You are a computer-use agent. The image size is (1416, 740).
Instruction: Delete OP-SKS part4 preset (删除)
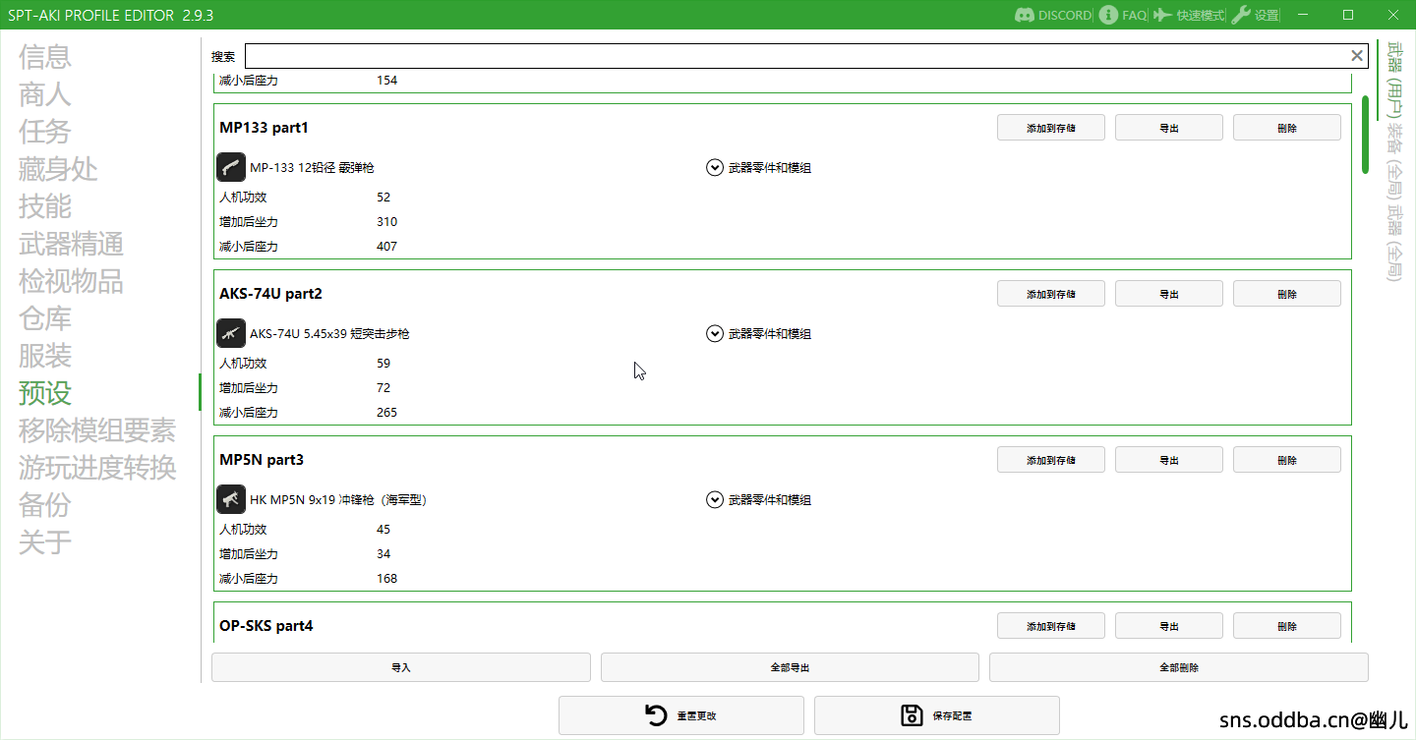point(1287,626)
